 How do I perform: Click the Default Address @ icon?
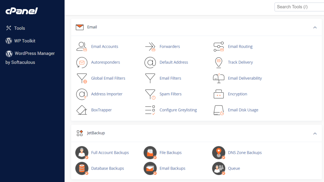click(x=150, y=63)
